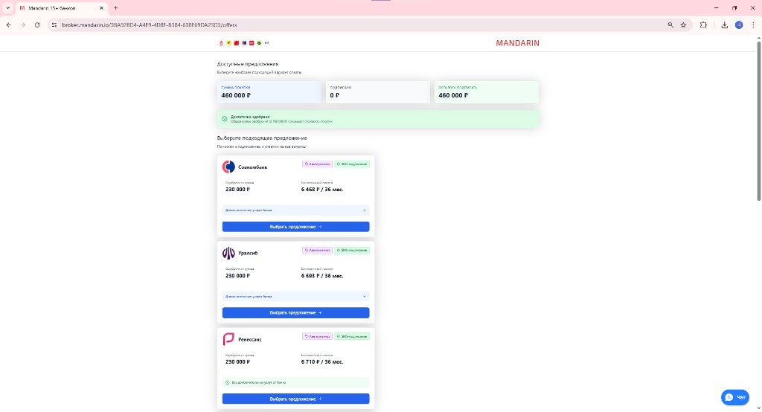This screenshot has height=412, width=762.
Task: Open browser extensions puzzle icon
Action: (x=703, y=25)
